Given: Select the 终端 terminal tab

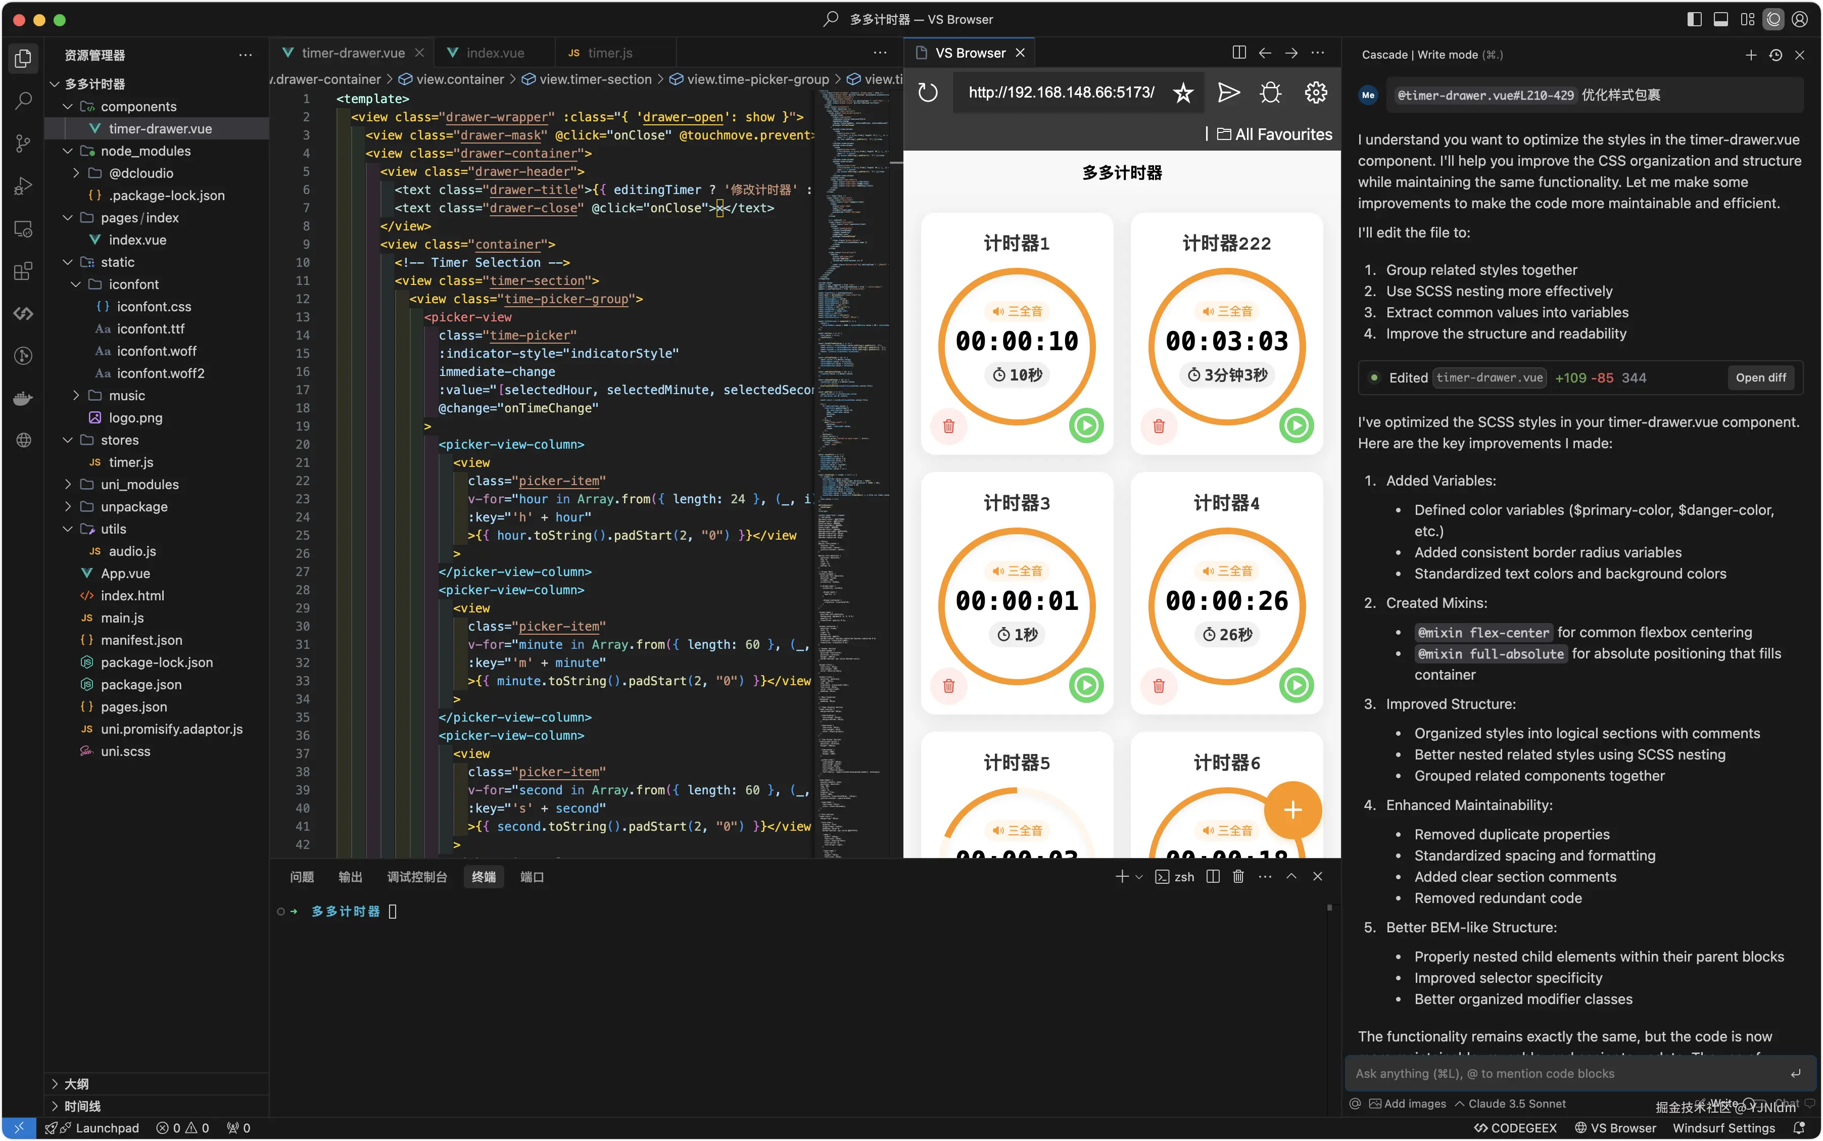Looking at the screenshot, I should [484, 877].
